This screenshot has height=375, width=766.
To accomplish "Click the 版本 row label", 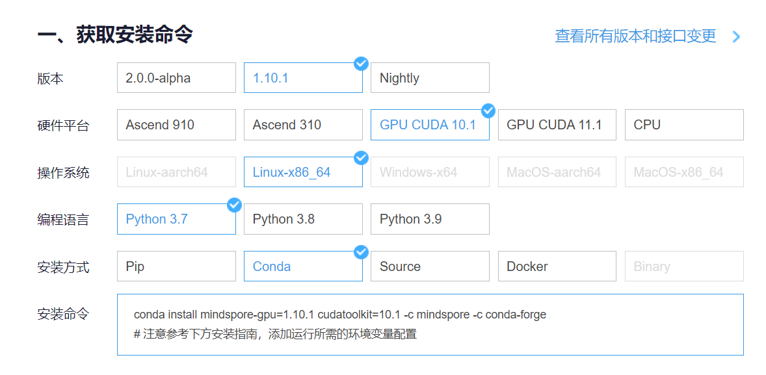I will (x=50, y=79).
